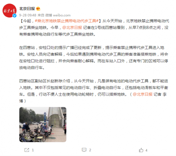
Task: Like the post with thumbs-up icon
Action: click(141, 150)
